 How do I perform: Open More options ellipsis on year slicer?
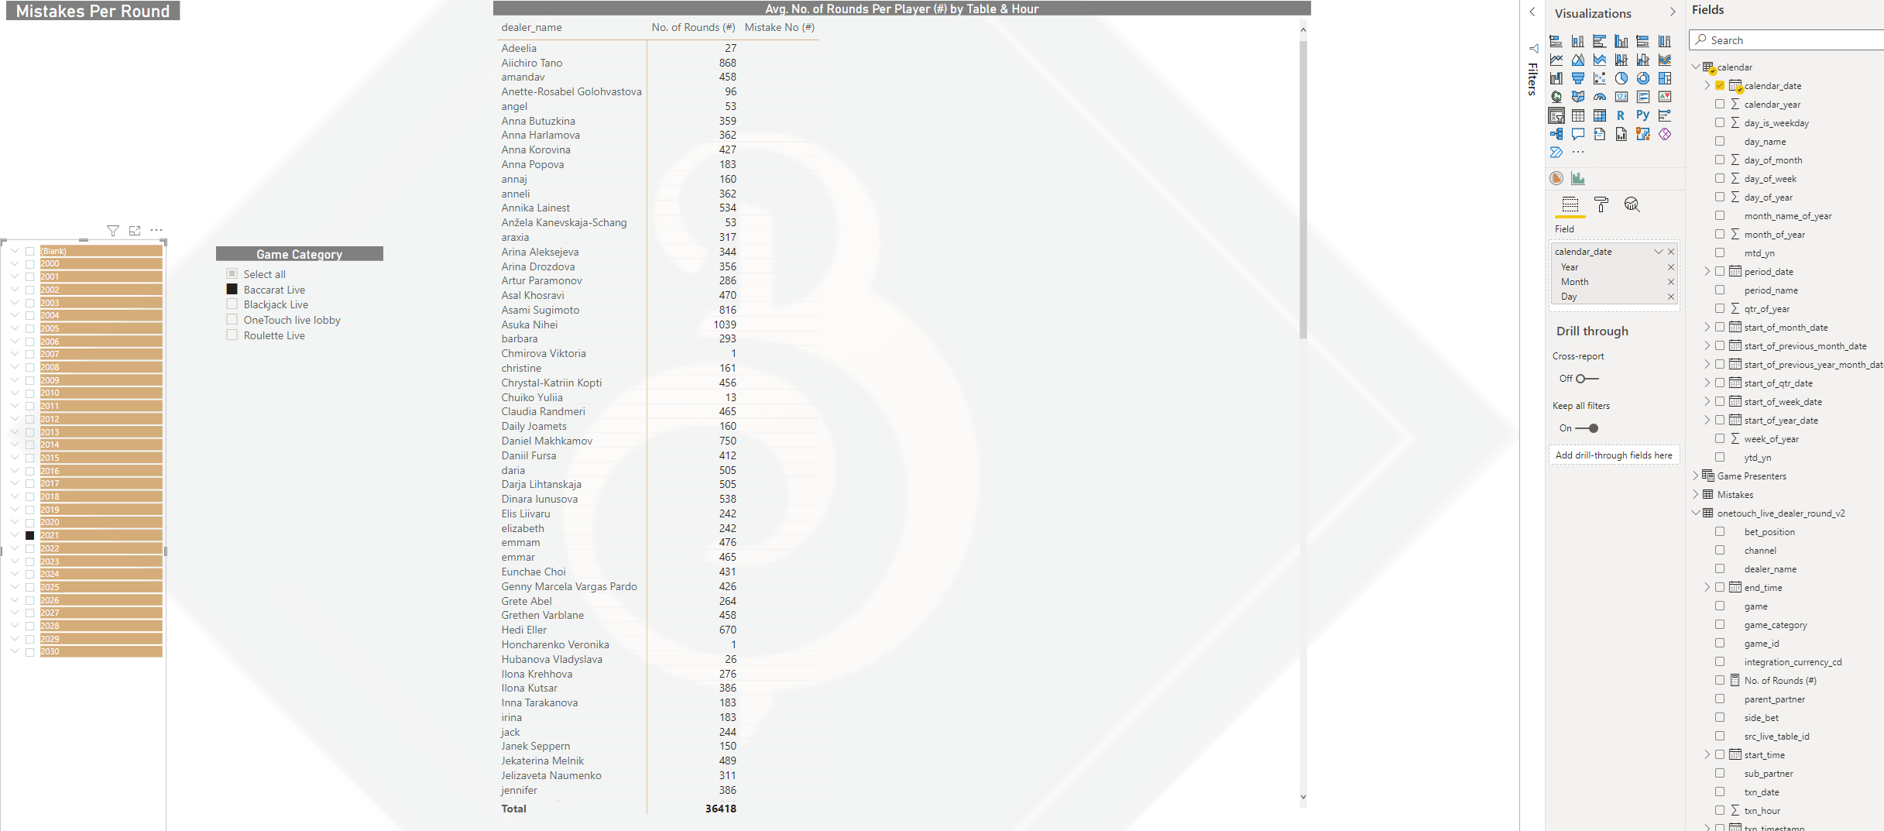pyautogui.click(x=156, y=230)
